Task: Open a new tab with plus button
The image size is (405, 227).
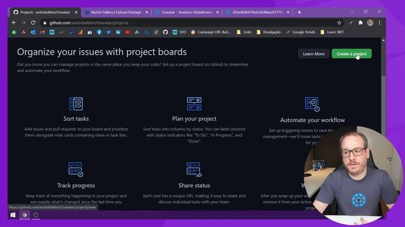Action: click(x=299, y=12)
